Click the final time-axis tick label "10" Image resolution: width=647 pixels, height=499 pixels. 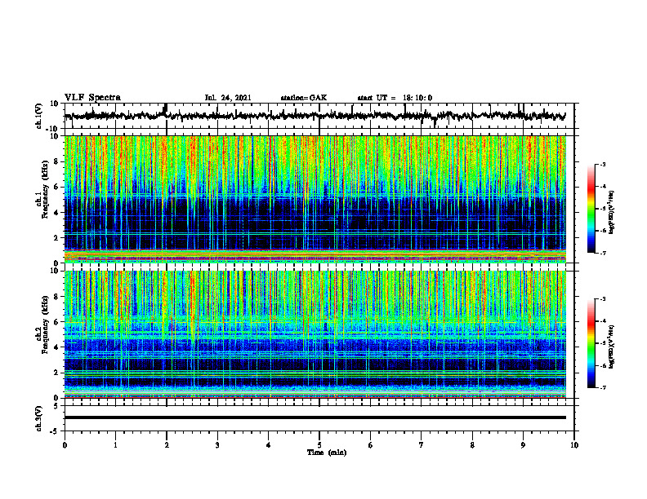[x=574, y=445]
